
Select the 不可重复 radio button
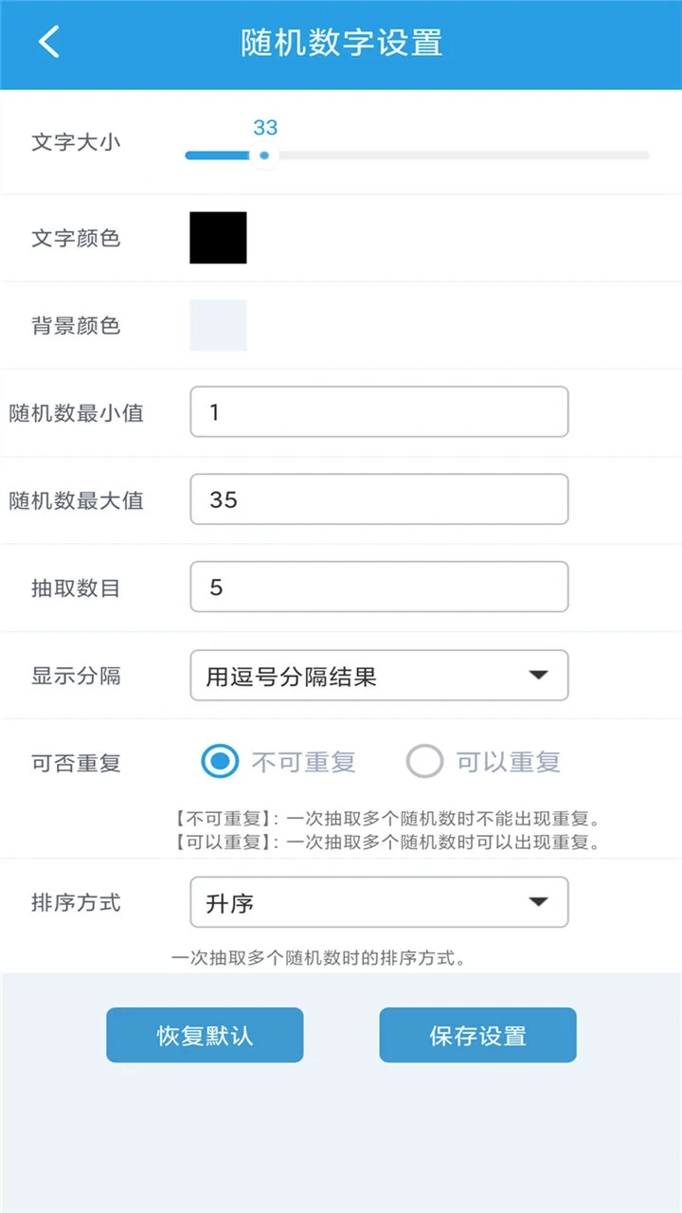tap(219, 761)
